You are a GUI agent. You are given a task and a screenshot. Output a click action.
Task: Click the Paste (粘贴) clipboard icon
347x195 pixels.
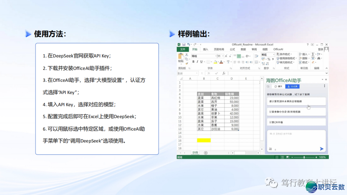pyautogui.click(x=181, y=57)
